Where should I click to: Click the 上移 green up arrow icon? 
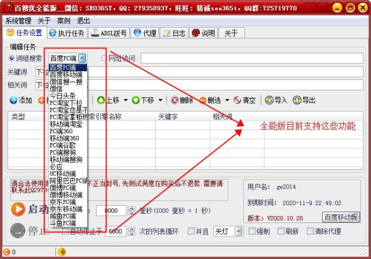101,100
